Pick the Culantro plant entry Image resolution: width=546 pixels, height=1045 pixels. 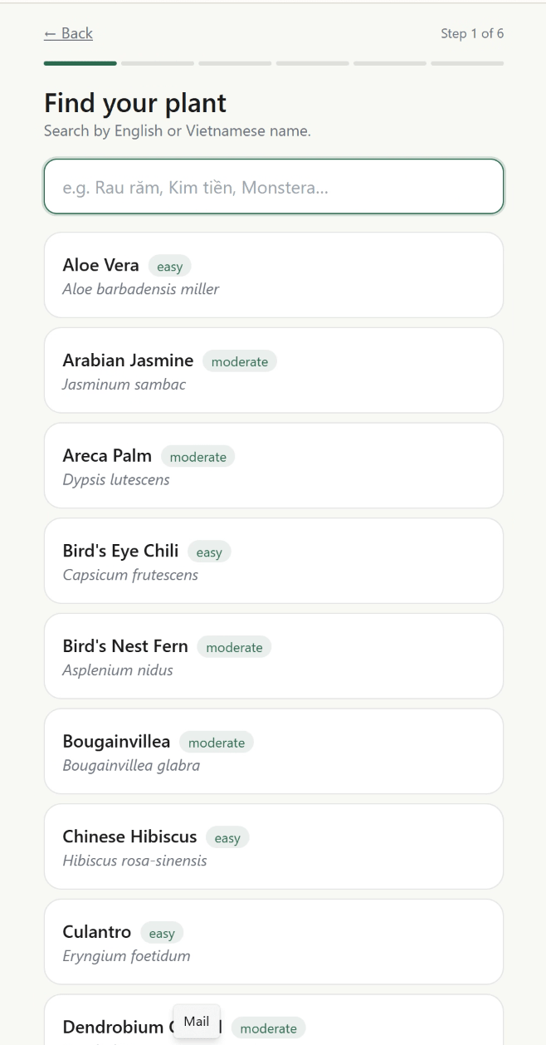[274, 942]
